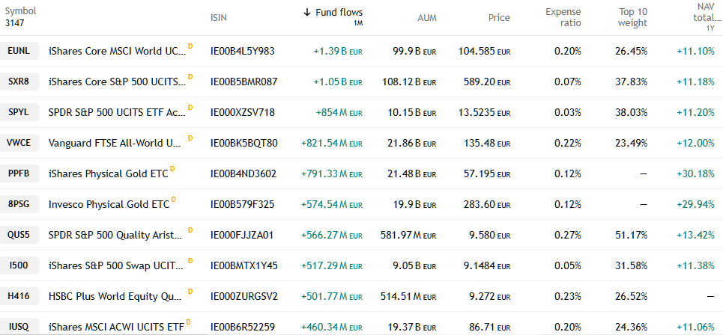Open the EUNL ticker symbol
This screenshot has width=723, height=335.
19,51
